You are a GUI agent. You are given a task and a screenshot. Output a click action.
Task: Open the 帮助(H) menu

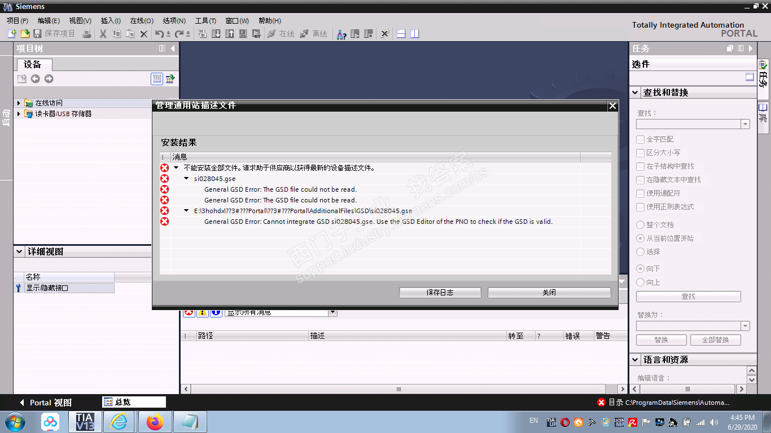click(270, 21)
